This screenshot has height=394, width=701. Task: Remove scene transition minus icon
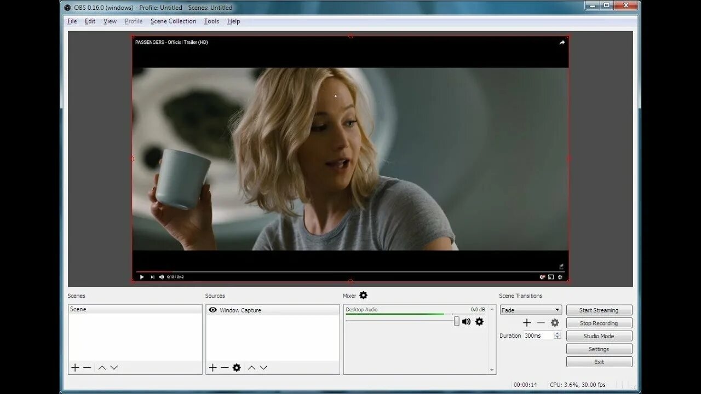coord(541,323)
